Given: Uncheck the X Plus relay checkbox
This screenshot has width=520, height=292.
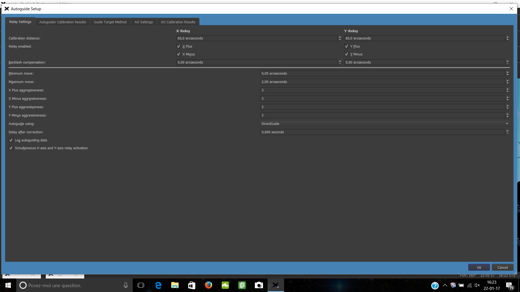Looking at the screenshot, I should (179, 46).
